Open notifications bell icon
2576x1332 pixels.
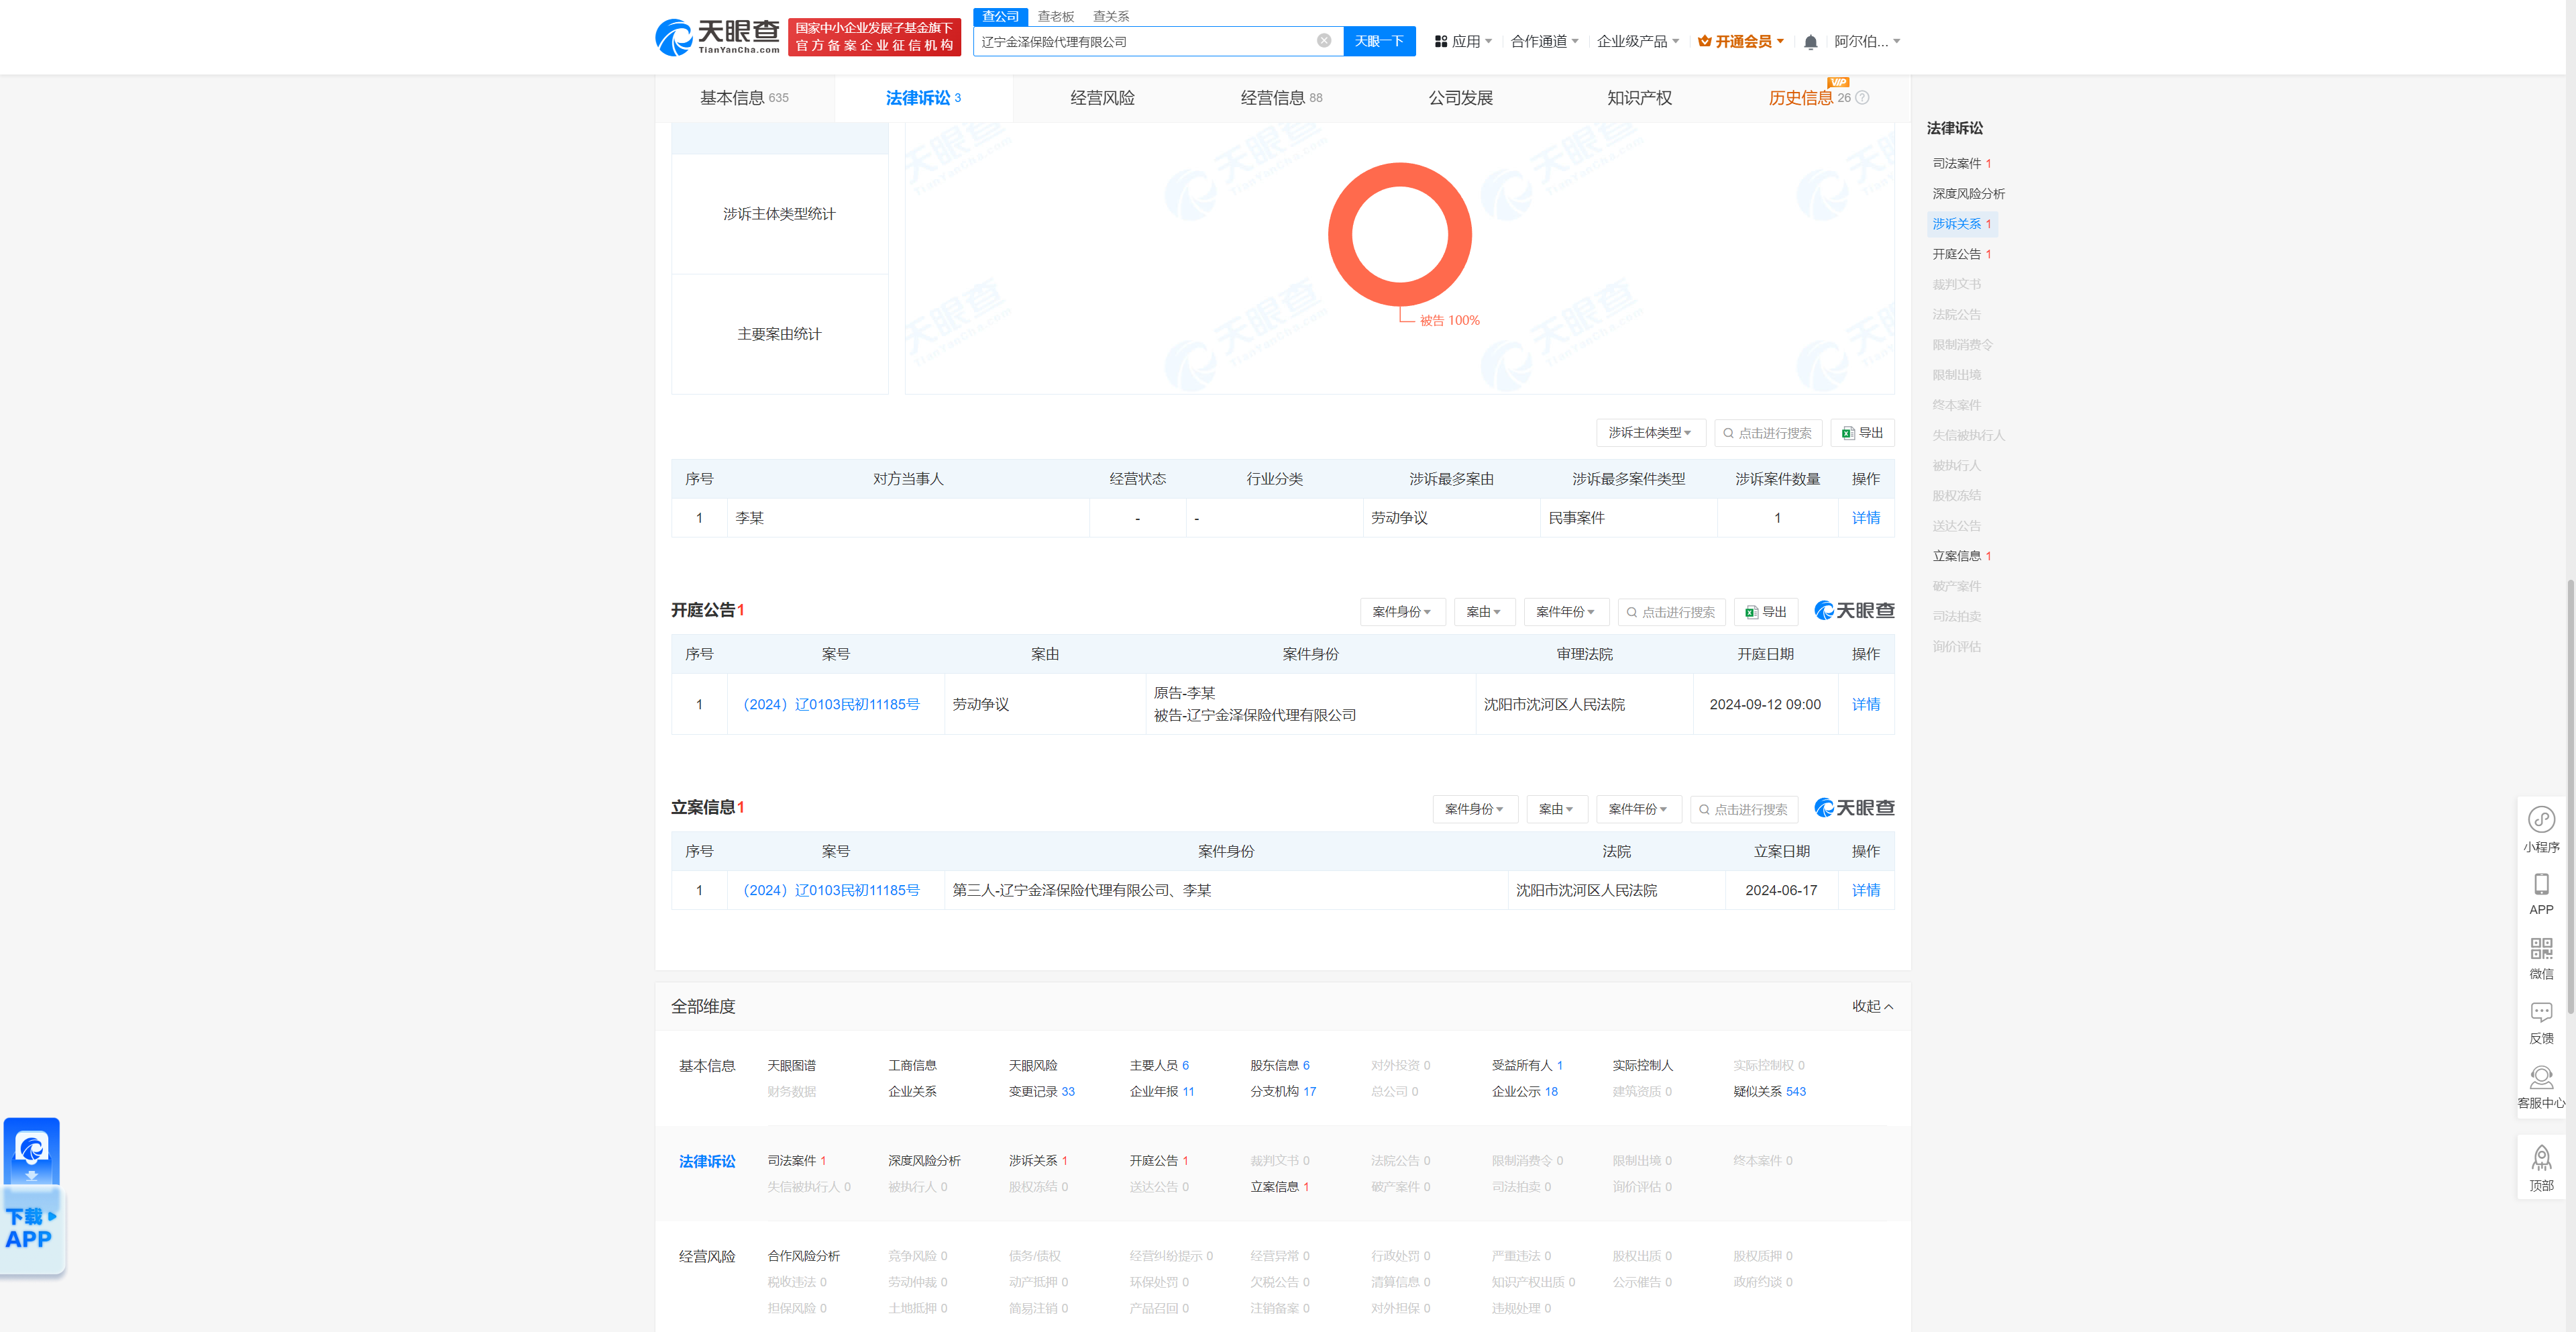point(1810,42)
